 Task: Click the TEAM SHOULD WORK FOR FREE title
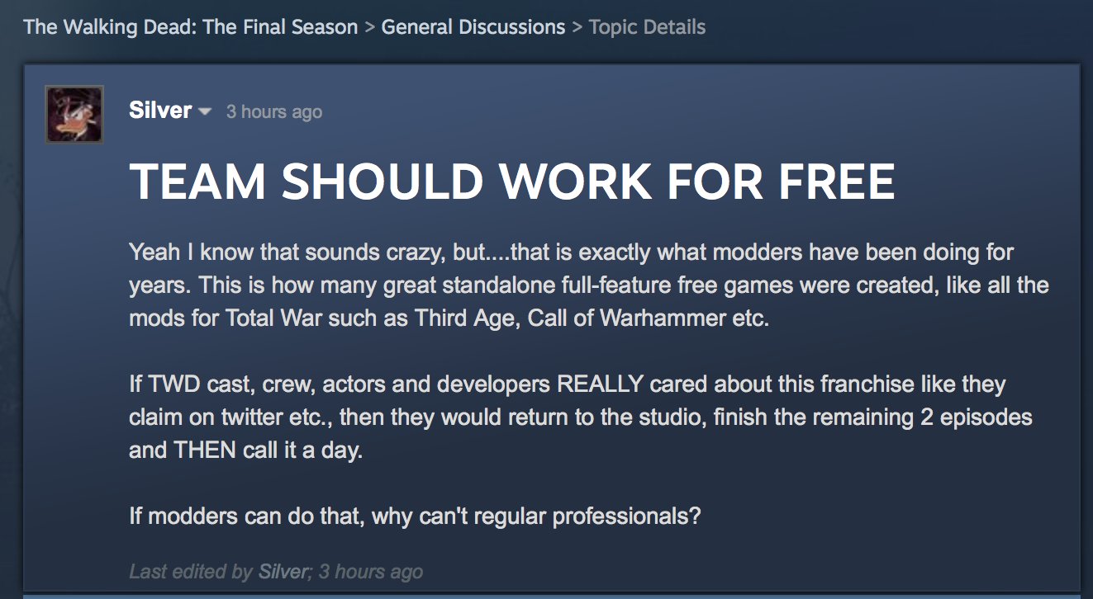coord(512,181)
